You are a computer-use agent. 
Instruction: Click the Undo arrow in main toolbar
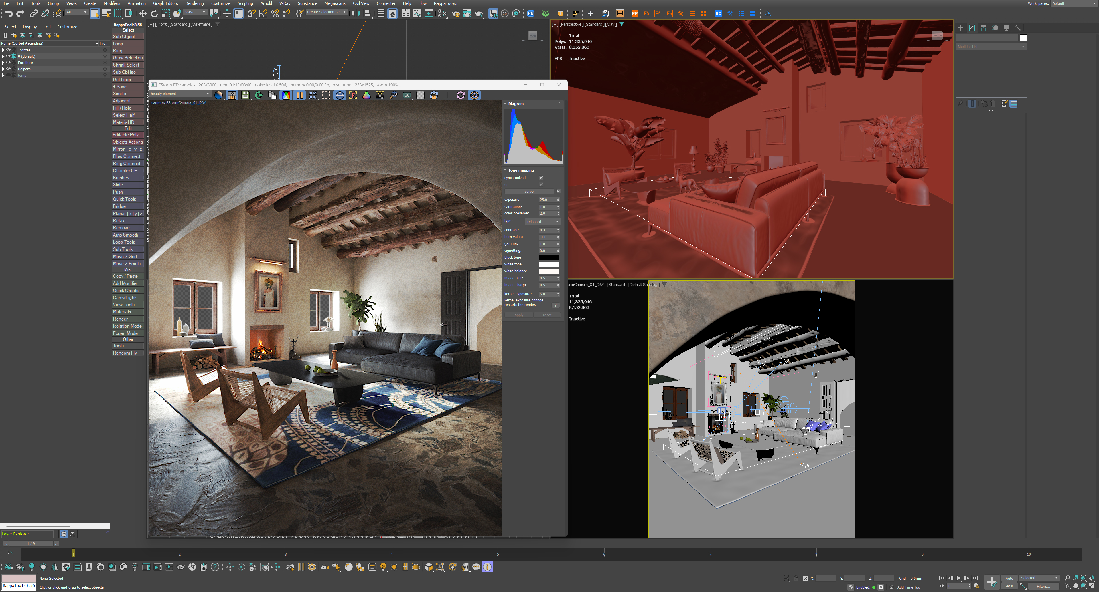point(9,14)
